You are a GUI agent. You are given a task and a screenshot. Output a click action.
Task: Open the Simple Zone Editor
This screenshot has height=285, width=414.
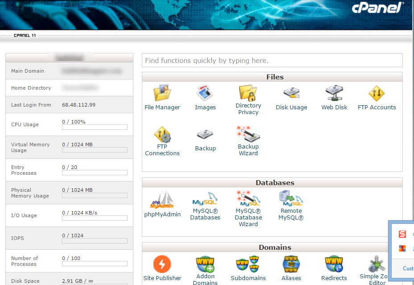click(x=377, y=264)
